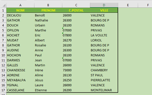Select column E header
The image size is (152, 95).
pos(128,5)
